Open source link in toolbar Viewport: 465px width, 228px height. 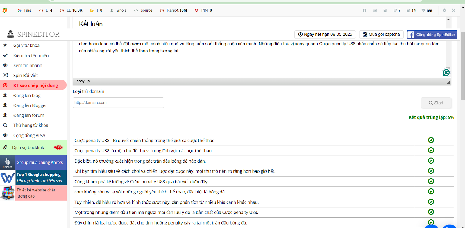coord(143,10)
